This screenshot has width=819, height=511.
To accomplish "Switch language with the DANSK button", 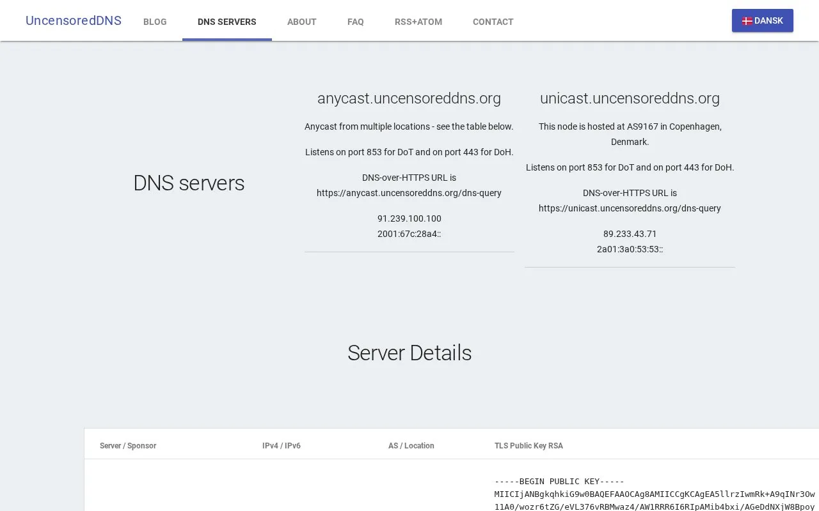I will click(x=763, y=20).
